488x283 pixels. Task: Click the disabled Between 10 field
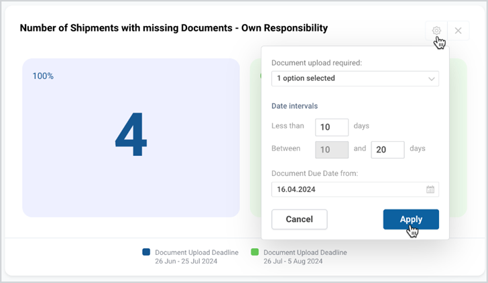click(x=332, y=150)
